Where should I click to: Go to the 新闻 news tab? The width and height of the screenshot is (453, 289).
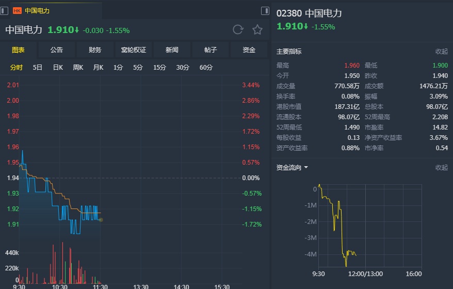(x=172, y=50)
